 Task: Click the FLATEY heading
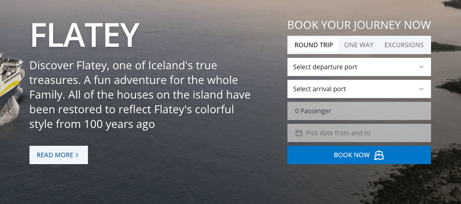(x=85, y=35)
